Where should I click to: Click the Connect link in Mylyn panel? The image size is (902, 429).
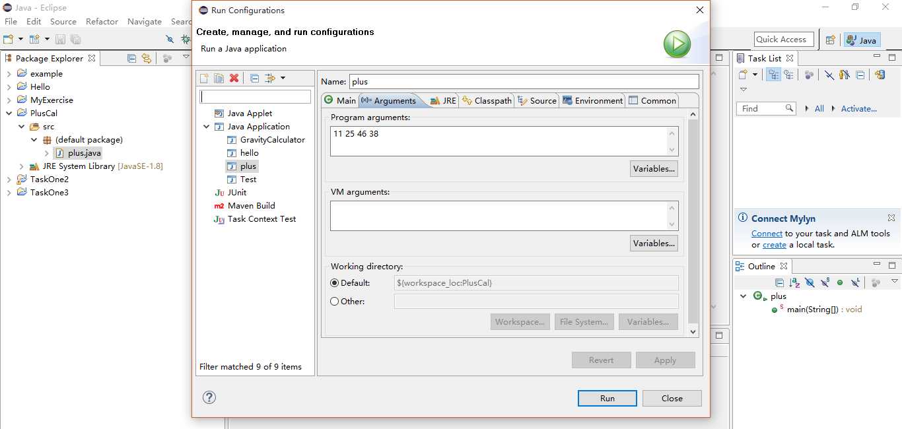767,234
